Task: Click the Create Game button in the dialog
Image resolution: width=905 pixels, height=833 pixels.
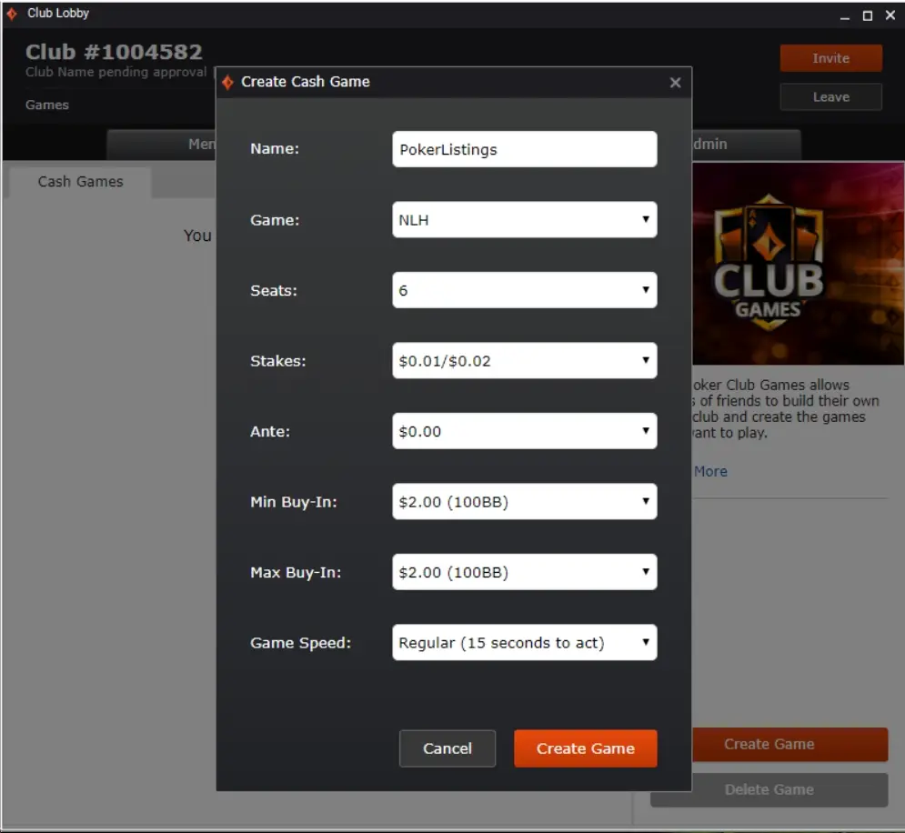Action: point(585,748)
